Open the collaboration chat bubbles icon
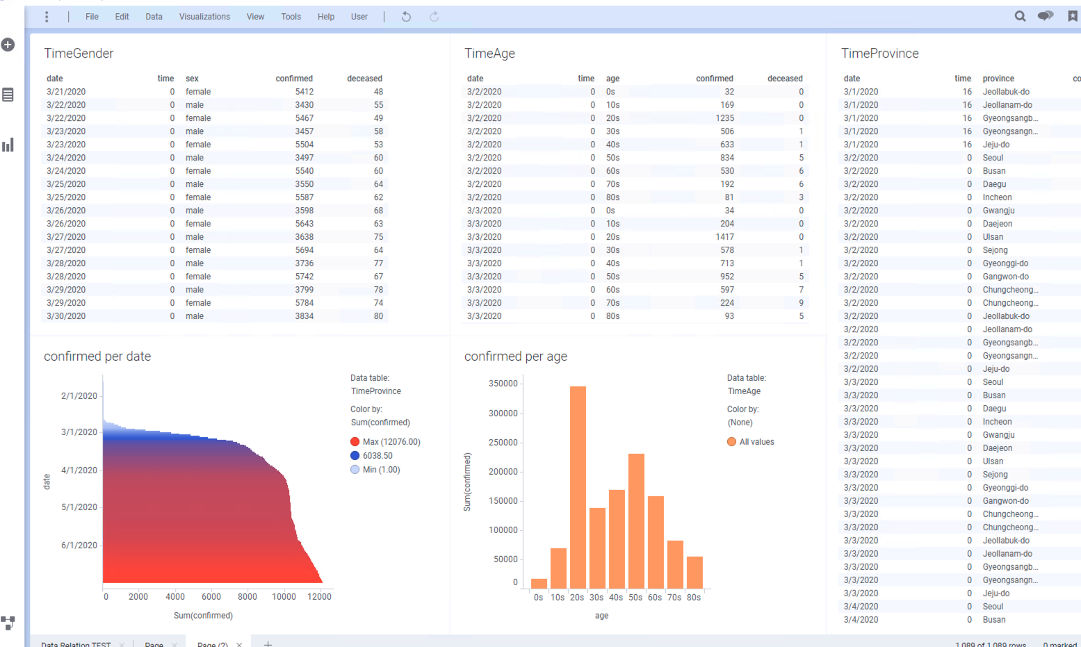This screenshot has width=1081, height=647. 1046,16
